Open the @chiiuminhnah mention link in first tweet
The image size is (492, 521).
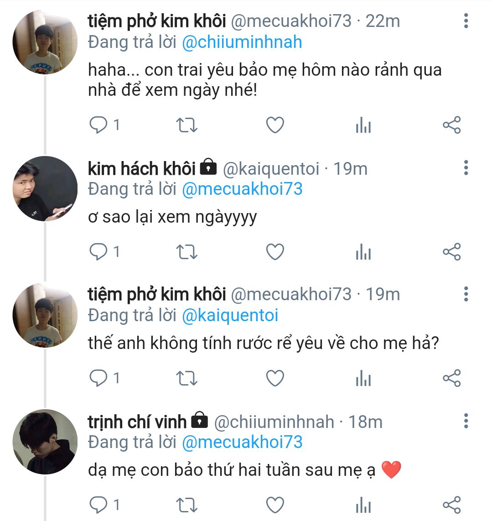242,42
